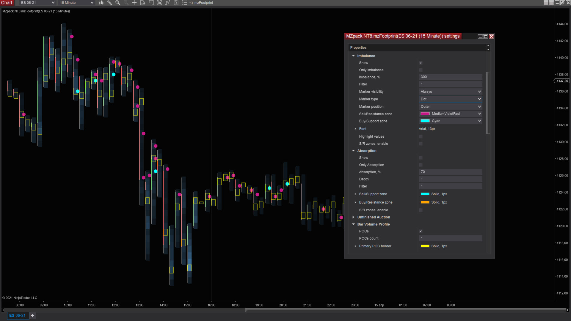Click the Absorption % field showing 70

pos(450,172)
